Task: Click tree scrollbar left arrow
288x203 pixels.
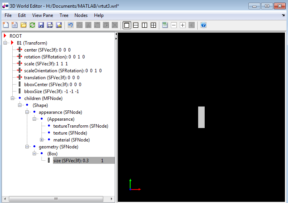Action: [x=5, y=199]
